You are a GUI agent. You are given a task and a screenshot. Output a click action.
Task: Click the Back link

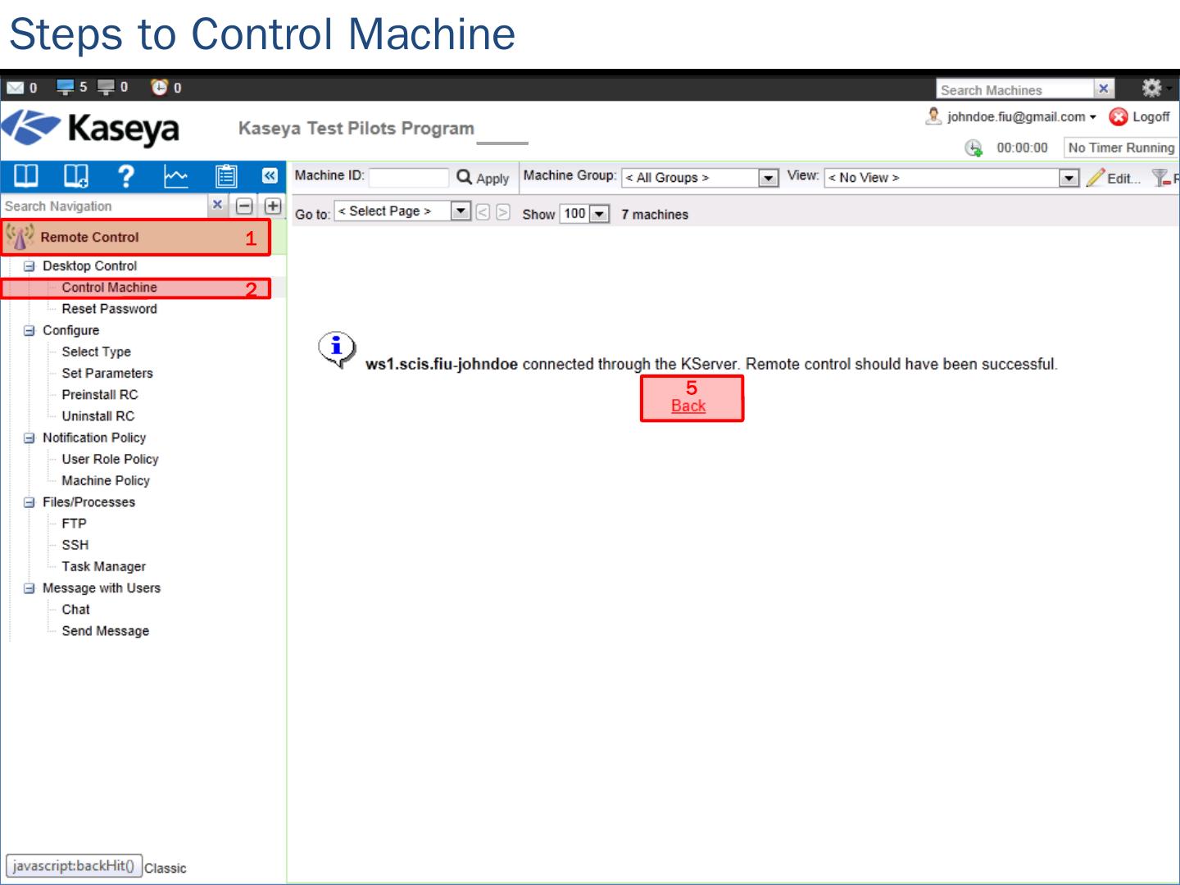click(x=688, y=406)
